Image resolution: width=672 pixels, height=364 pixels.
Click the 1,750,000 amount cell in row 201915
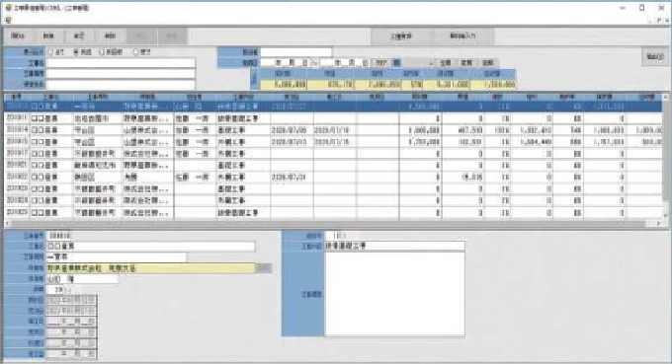(x=420, y=142)
